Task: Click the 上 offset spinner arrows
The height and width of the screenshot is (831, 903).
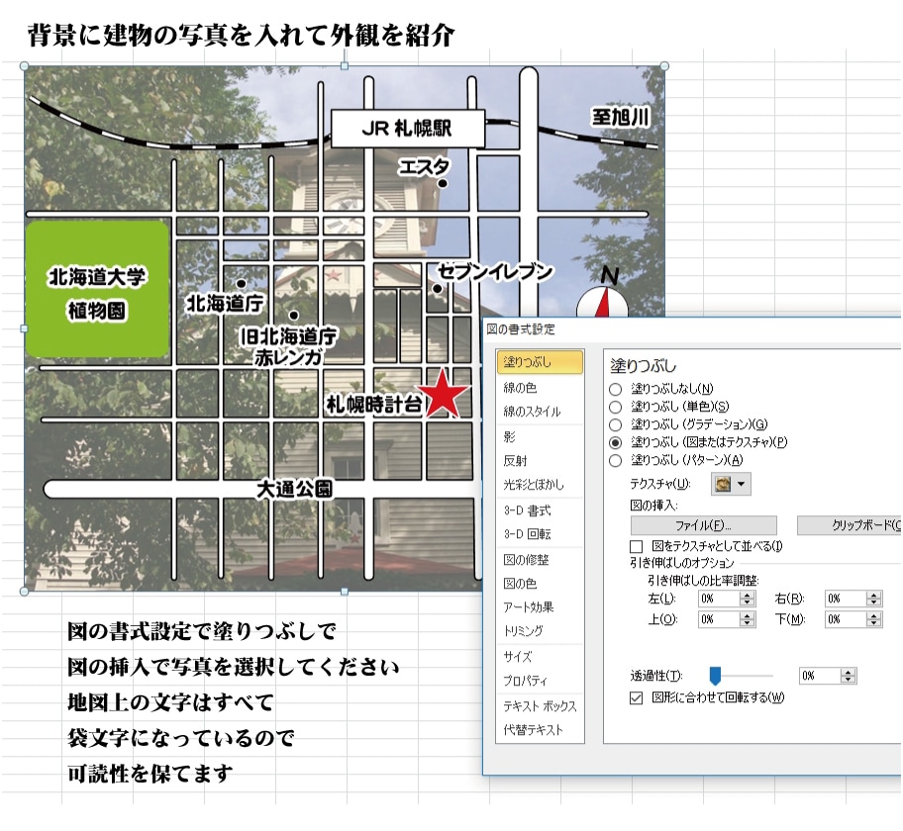Action: (747, 620)
